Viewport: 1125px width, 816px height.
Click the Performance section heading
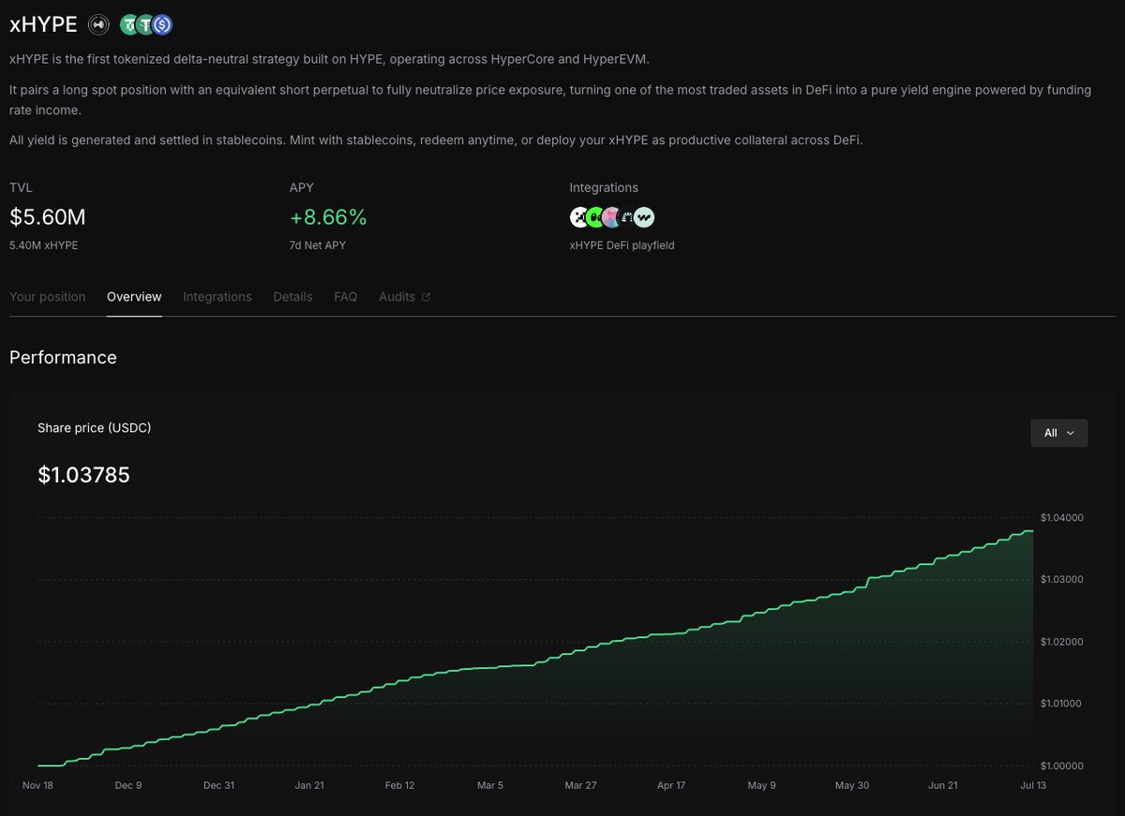(63, 358)
